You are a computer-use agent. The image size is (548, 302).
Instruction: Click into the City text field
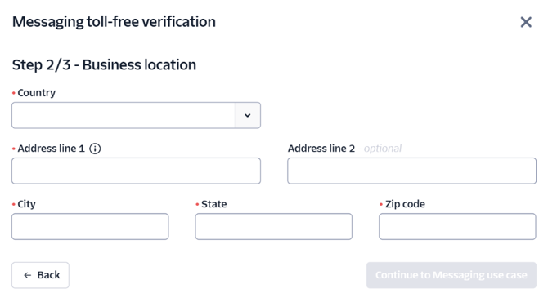[x=90, y=226]
